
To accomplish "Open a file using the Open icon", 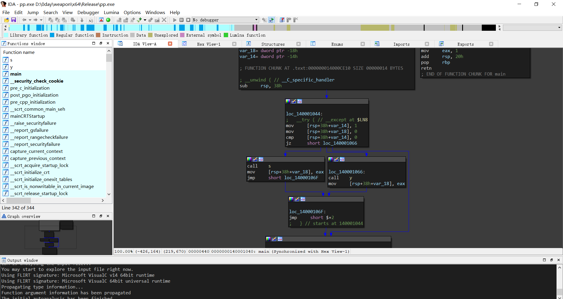I will pos(6,20).
